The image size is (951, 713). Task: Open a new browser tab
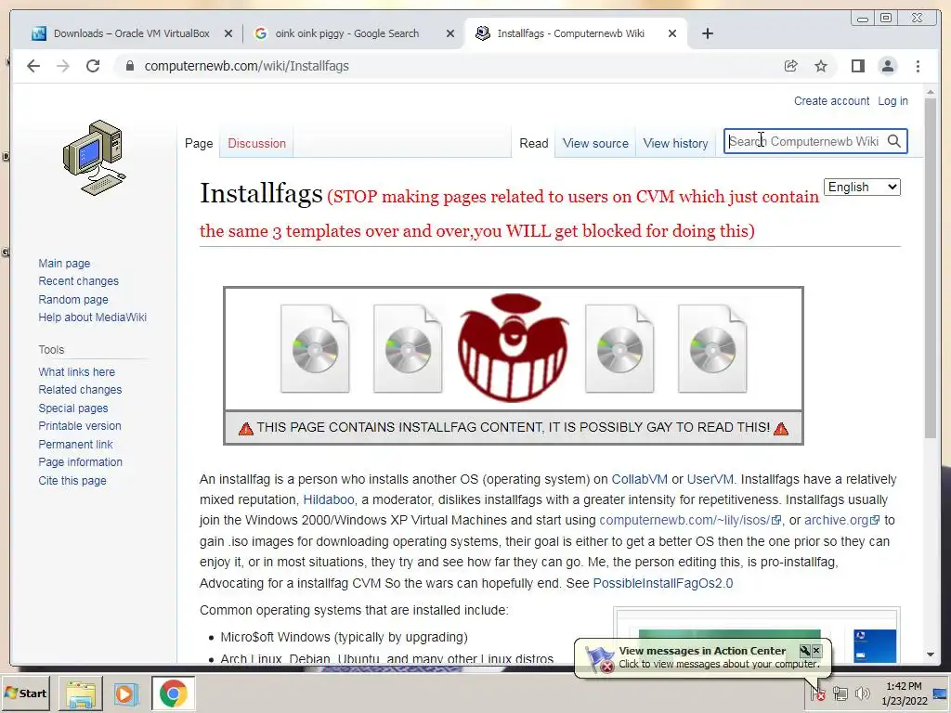coord(707,33)
